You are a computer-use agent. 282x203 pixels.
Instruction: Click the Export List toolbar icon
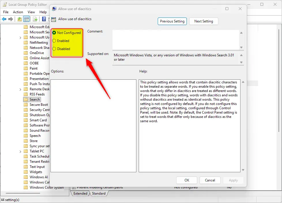[35, 19]
